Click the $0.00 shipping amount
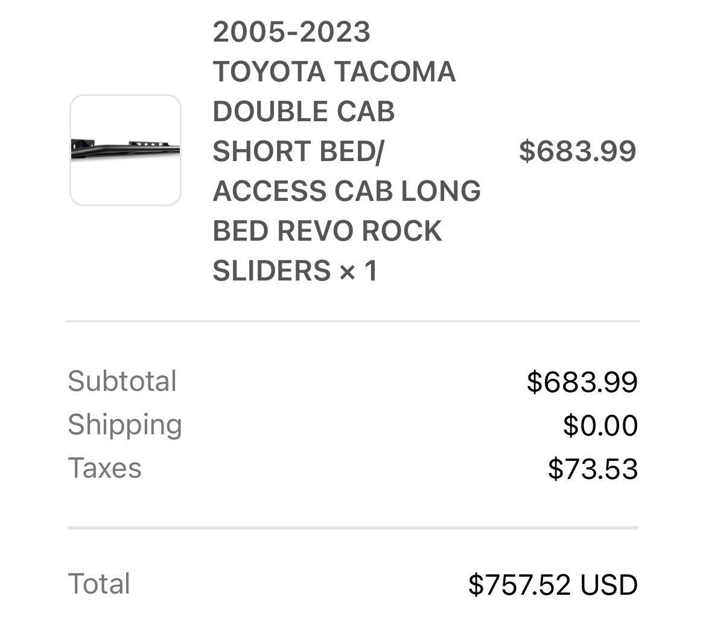 point(600,425)
